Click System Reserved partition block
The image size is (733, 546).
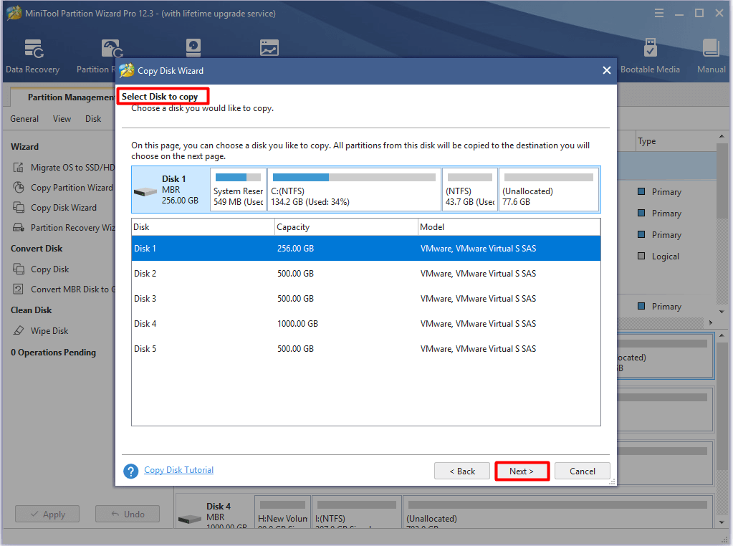tap(239, 189)
